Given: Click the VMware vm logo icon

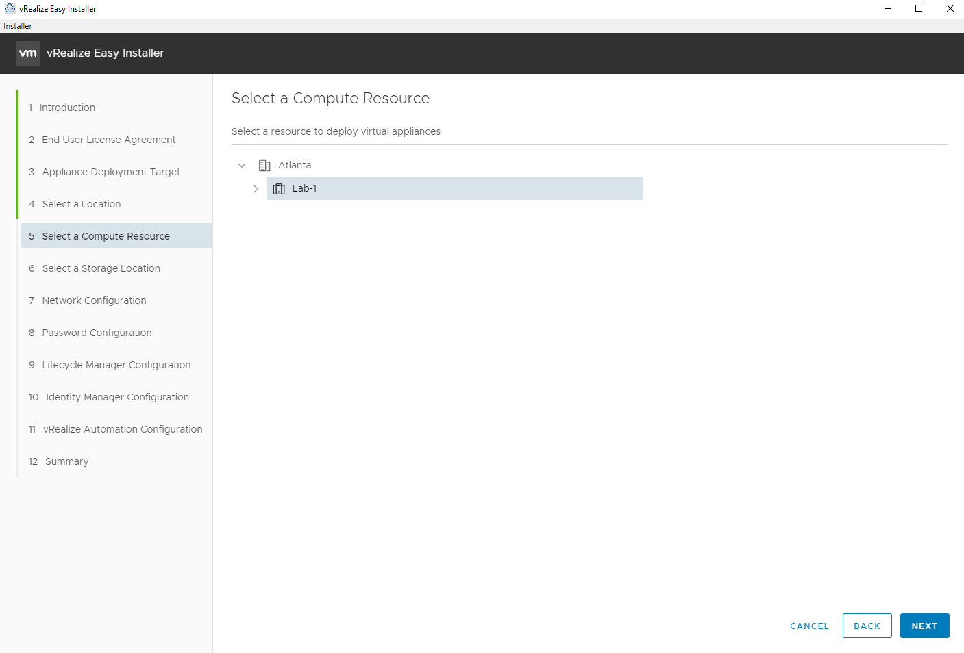Looking at the screenshot, I should (x=28, y=53).
